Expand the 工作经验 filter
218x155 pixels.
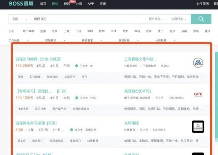pos(17,40)
